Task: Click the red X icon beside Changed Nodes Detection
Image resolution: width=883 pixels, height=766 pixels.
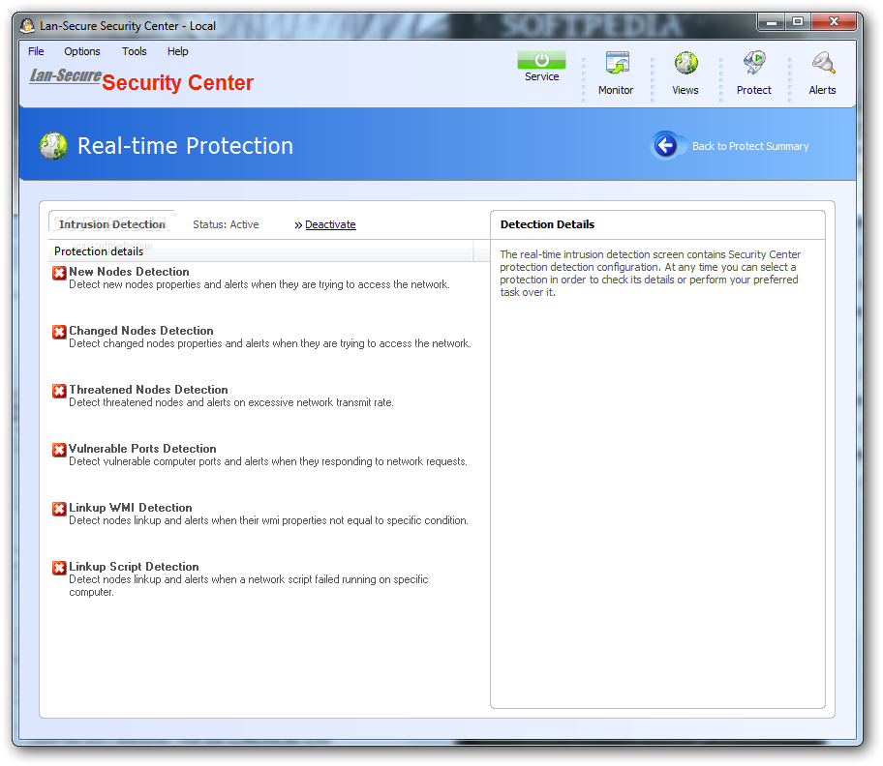Action: [59, 332]
